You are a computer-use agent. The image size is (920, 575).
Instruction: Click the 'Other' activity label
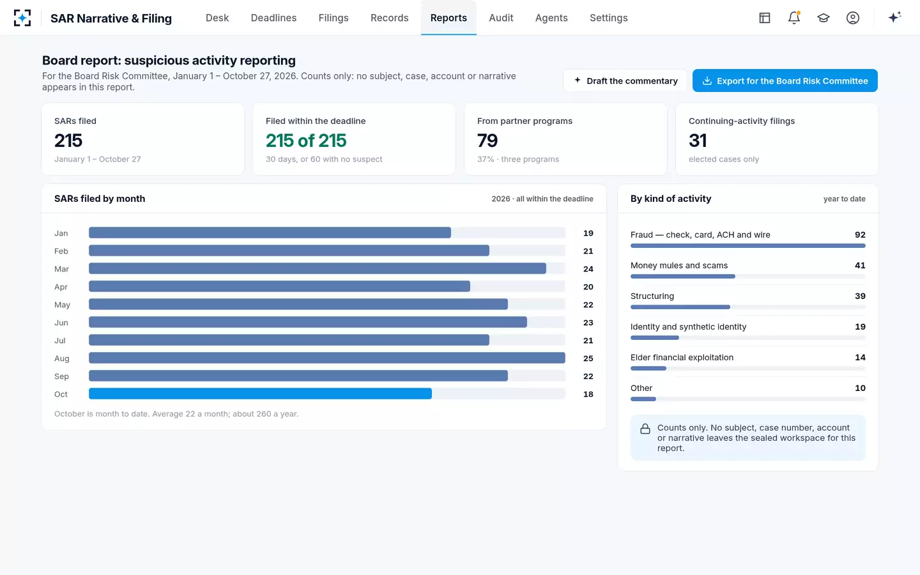[x=641, y=388]
